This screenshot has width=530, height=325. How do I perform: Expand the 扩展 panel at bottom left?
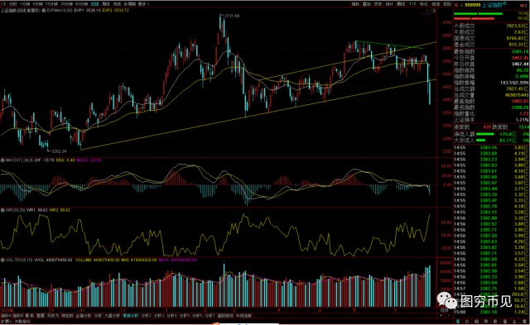pos(6,321)
